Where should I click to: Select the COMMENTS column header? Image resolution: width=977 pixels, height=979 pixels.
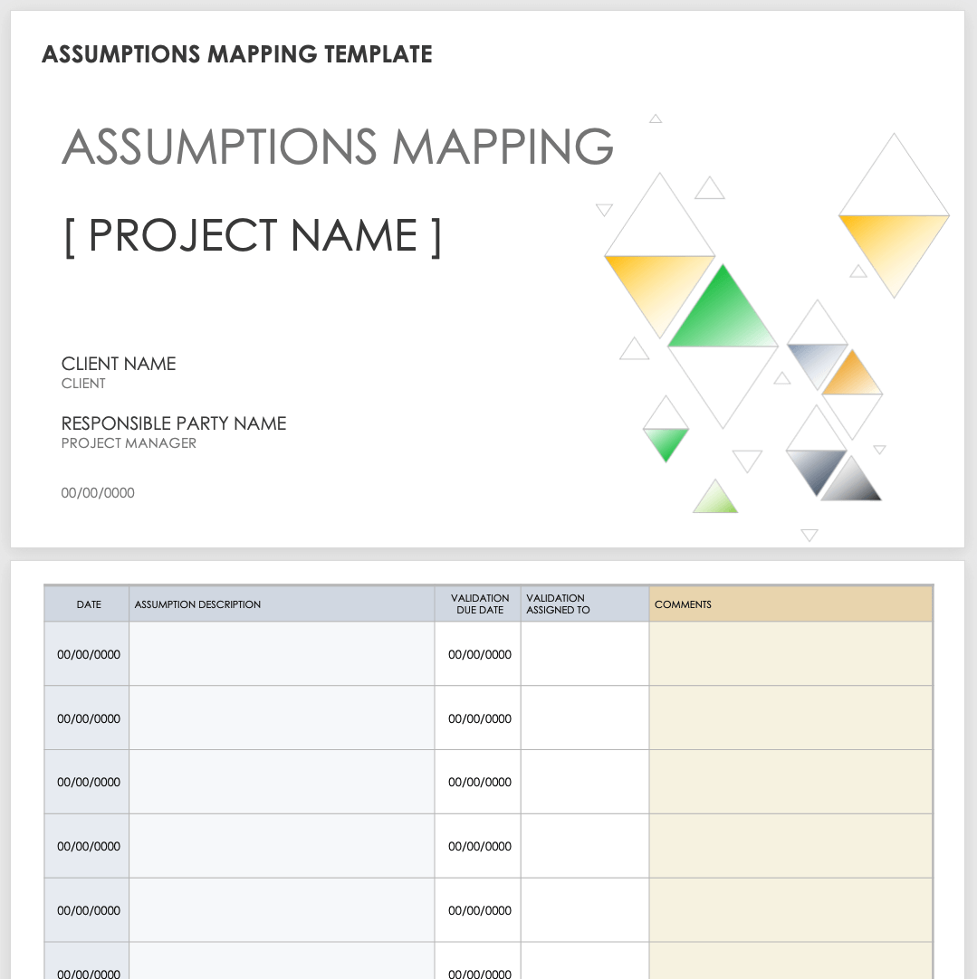point(683,604)
